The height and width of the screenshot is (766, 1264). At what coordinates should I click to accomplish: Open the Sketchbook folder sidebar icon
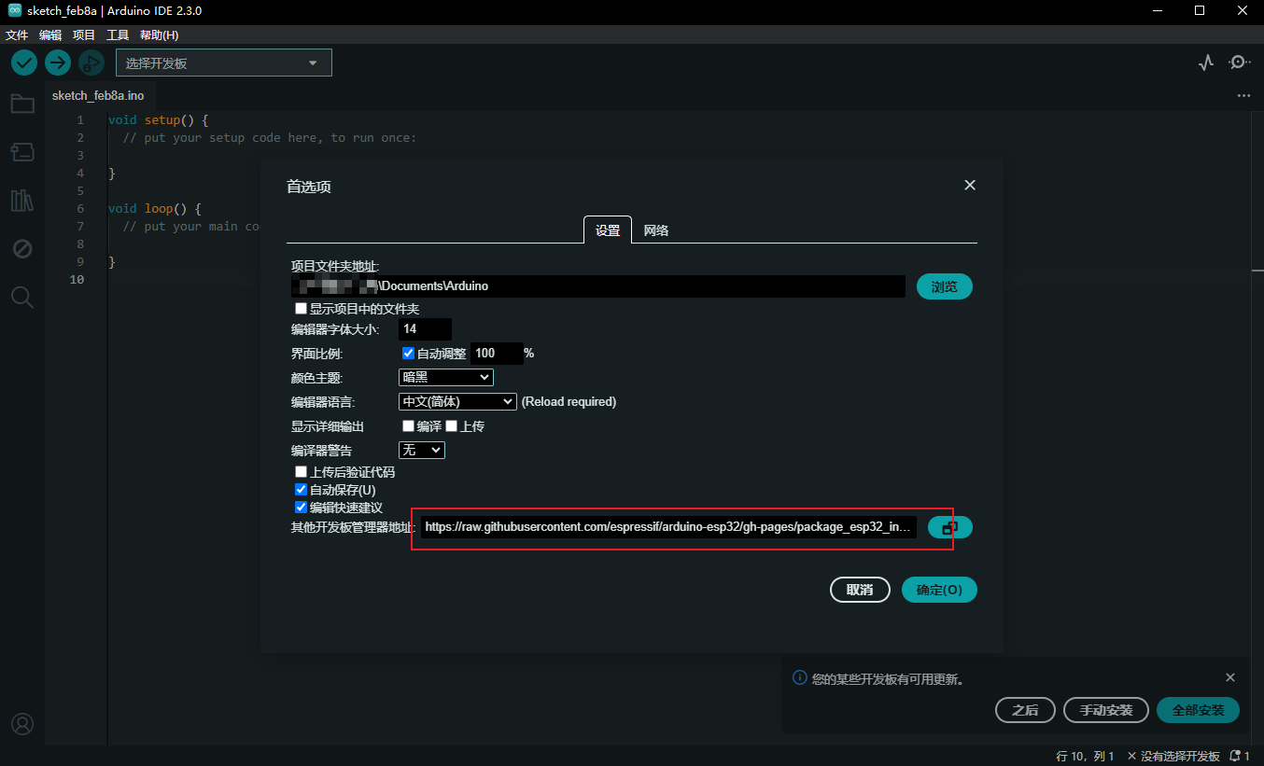pos(22,104)
